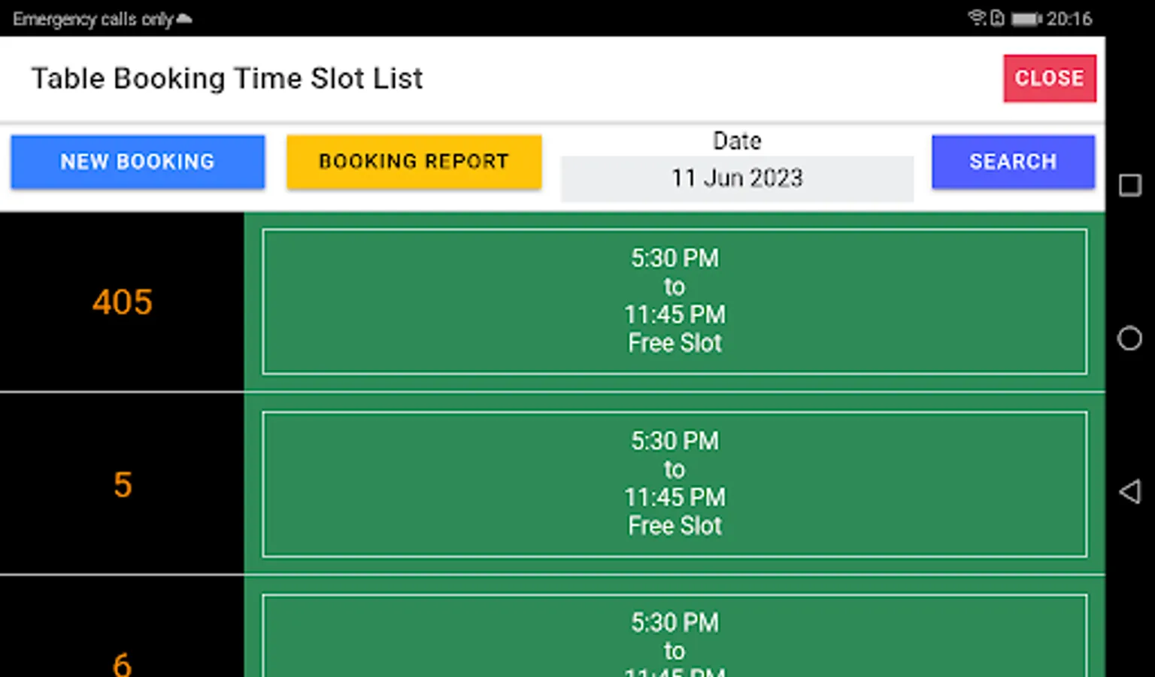Image resolution: width=1155 pixels, height=677 pixels.
Task: Choose table 5's free slot
Action: click(x=674, y=484)
